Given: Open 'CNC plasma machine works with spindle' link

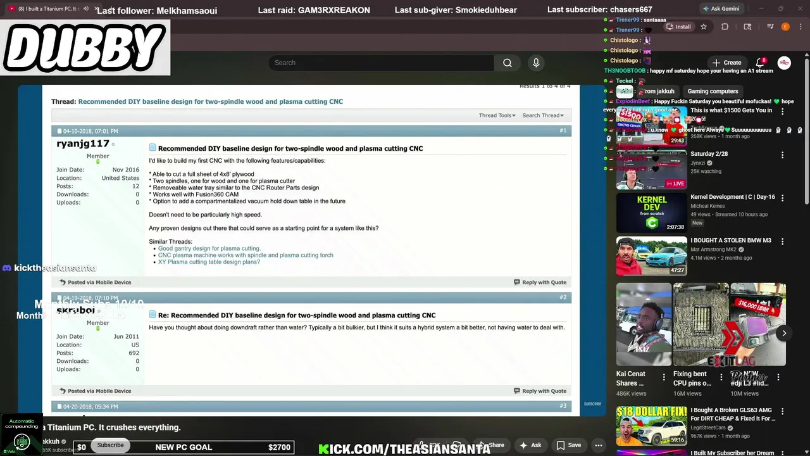Looking at the screenshot, I should tap(246, 255).
